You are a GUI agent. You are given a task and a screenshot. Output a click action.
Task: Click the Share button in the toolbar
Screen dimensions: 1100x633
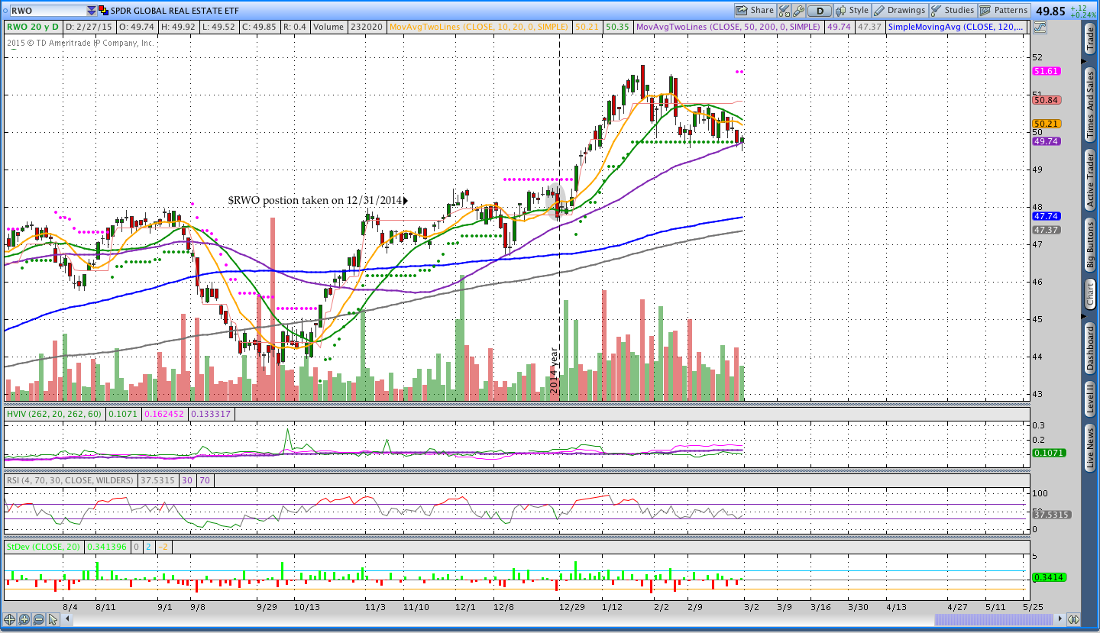(755, 11)
